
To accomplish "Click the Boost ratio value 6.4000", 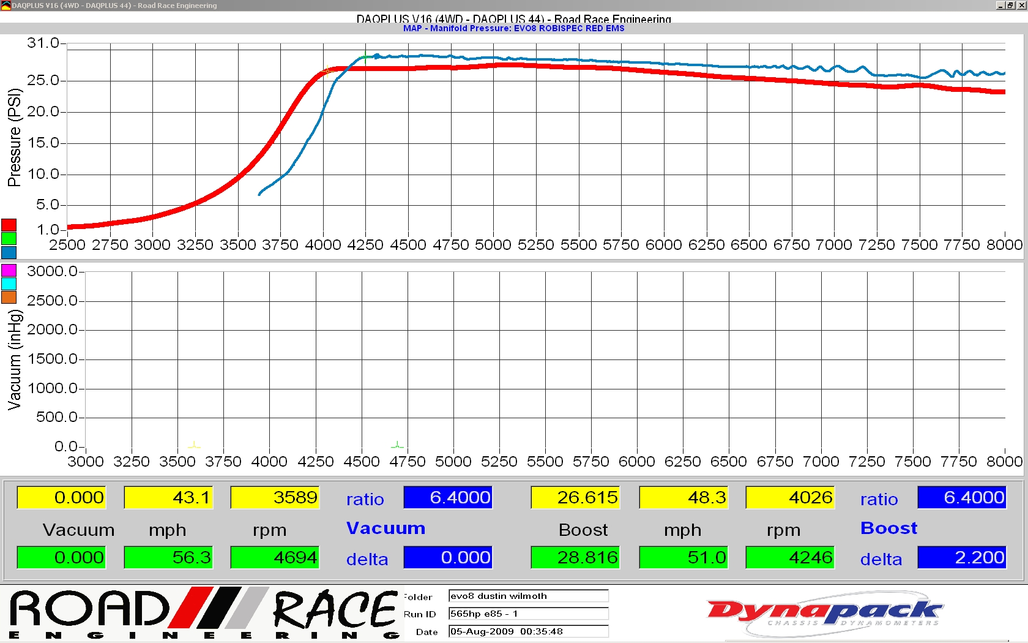I will point(962,497).
